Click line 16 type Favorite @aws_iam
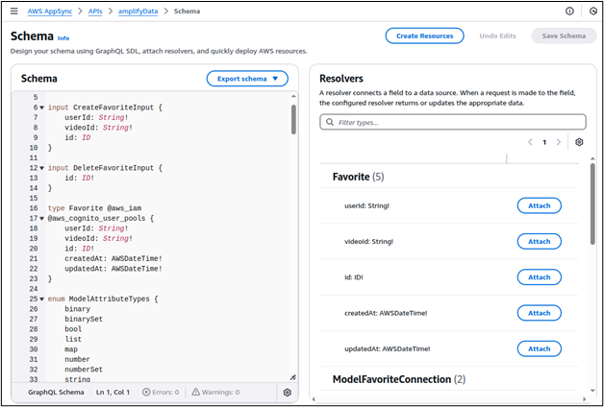Image resolution: width=604 pixels, height=407 pixels. (95, 208)
